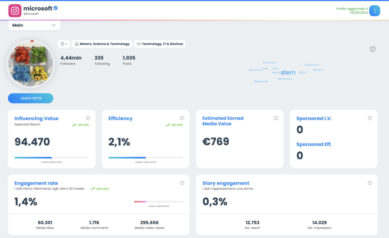
Task: Click the Efficiency progress bar
Action: [145, 158]
